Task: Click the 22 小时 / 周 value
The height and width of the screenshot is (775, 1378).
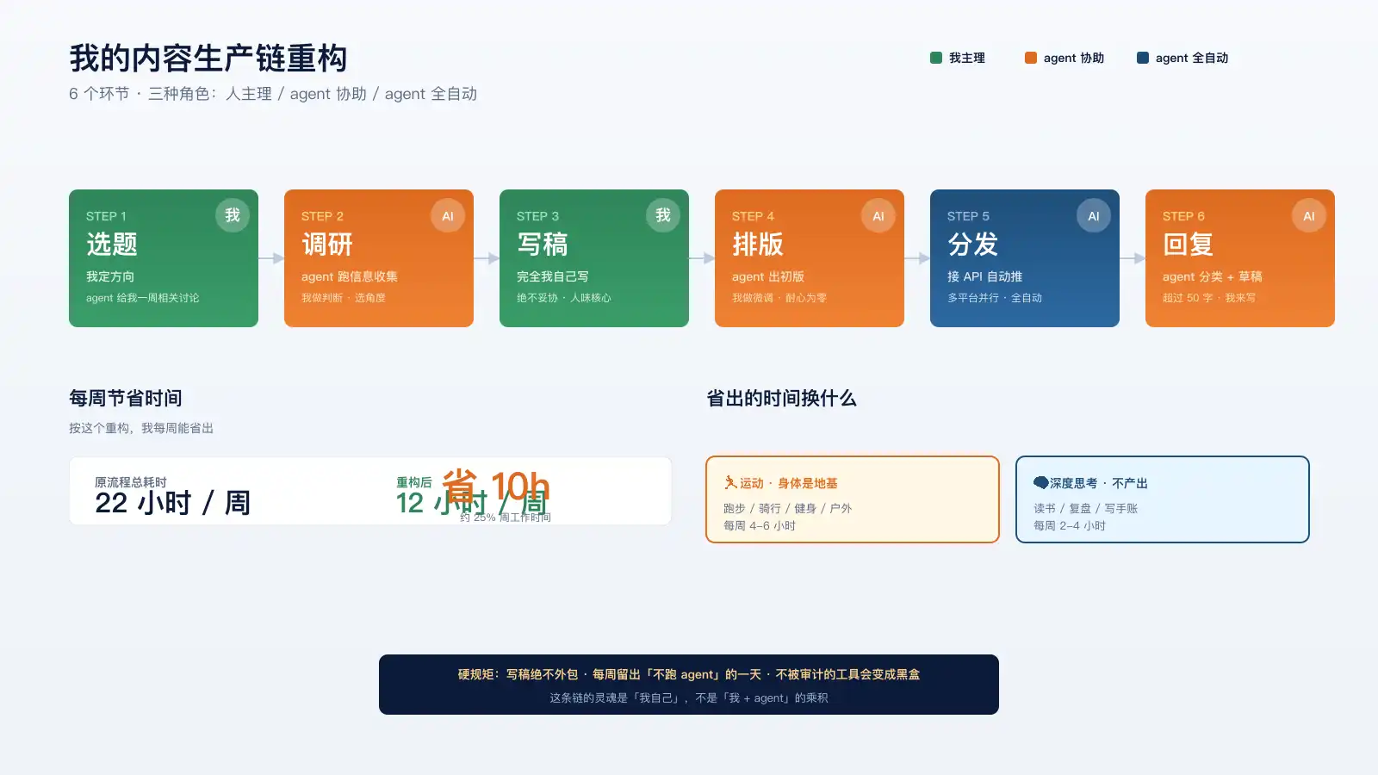Action: click(x=172, y=503)
